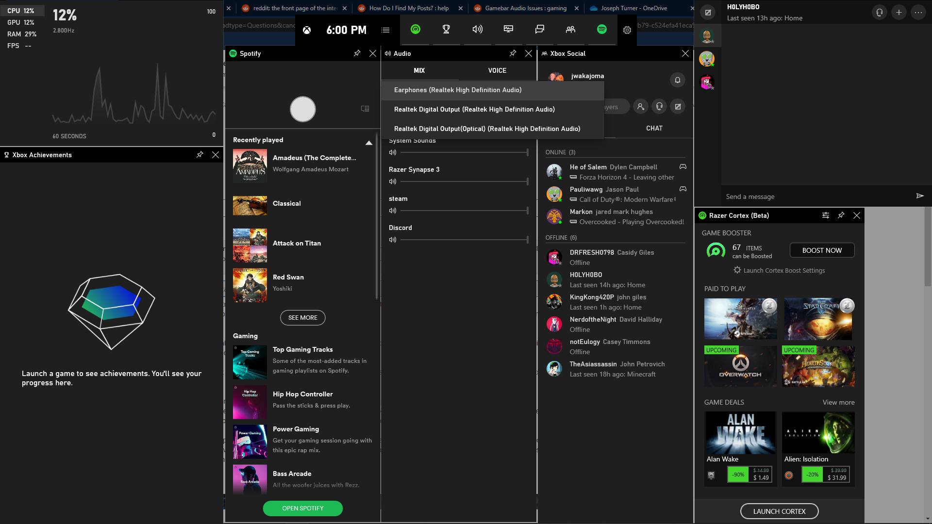Screen dimensions: 932x524
Task: Select friend He of Salem
Action: [x=615, y=172]
